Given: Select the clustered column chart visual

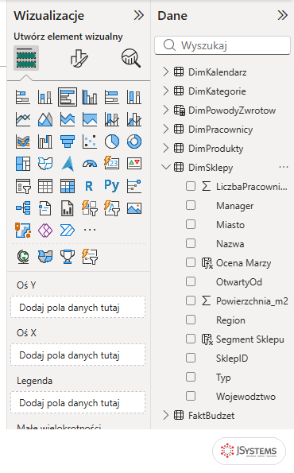Looking at the screenshot, I should pyautogui.click(x=90, y=97).
